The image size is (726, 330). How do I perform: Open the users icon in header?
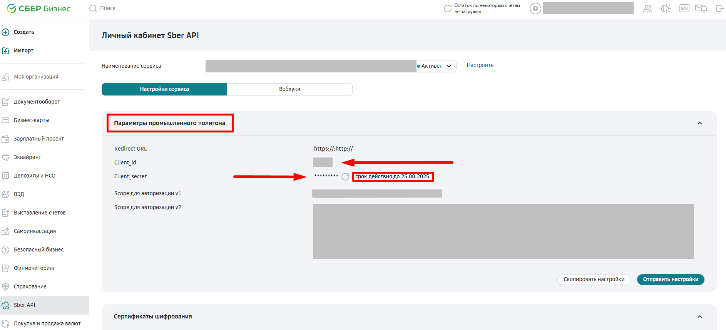click(647, 8)
